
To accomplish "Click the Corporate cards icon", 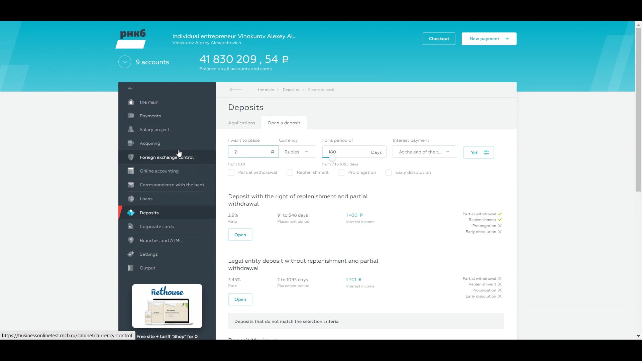I will [x=131, y=226].
